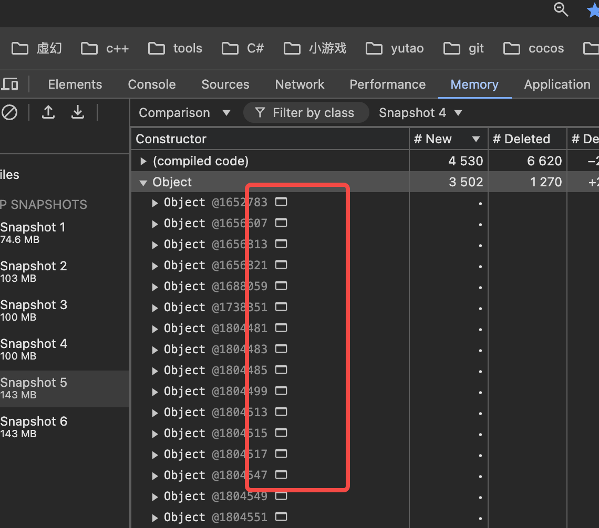Open the tools bookmarks folder
The image size is (599, 528).
[x=175, y=48]
